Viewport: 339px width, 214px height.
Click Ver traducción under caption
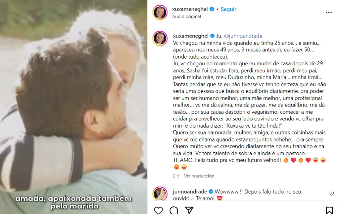(x=199, y=176)
